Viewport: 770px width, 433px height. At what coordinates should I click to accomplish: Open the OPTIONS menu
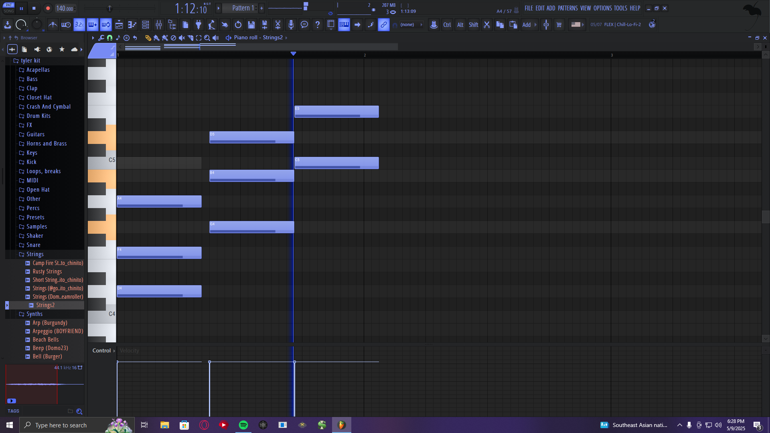pyautogui.click(x=602, y=8)
